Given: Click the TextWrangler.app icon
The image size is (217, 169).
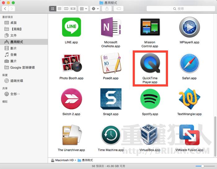Looking at the screenshot, I should pos(189,99).
